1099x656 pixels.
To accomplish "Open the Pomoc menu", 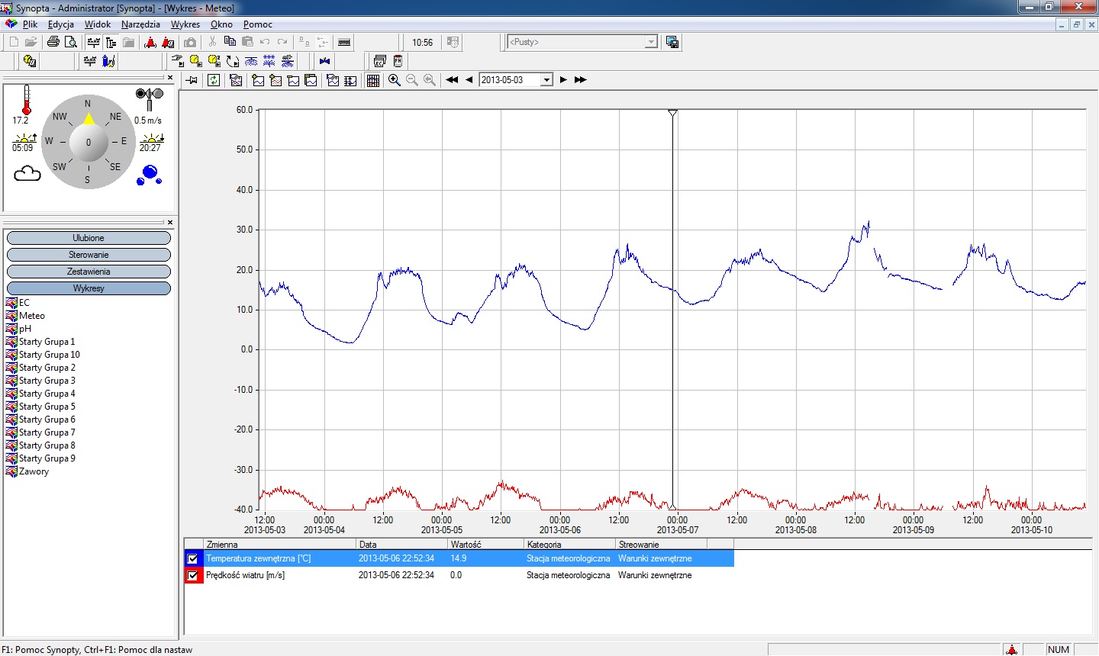I will point(258,24).
